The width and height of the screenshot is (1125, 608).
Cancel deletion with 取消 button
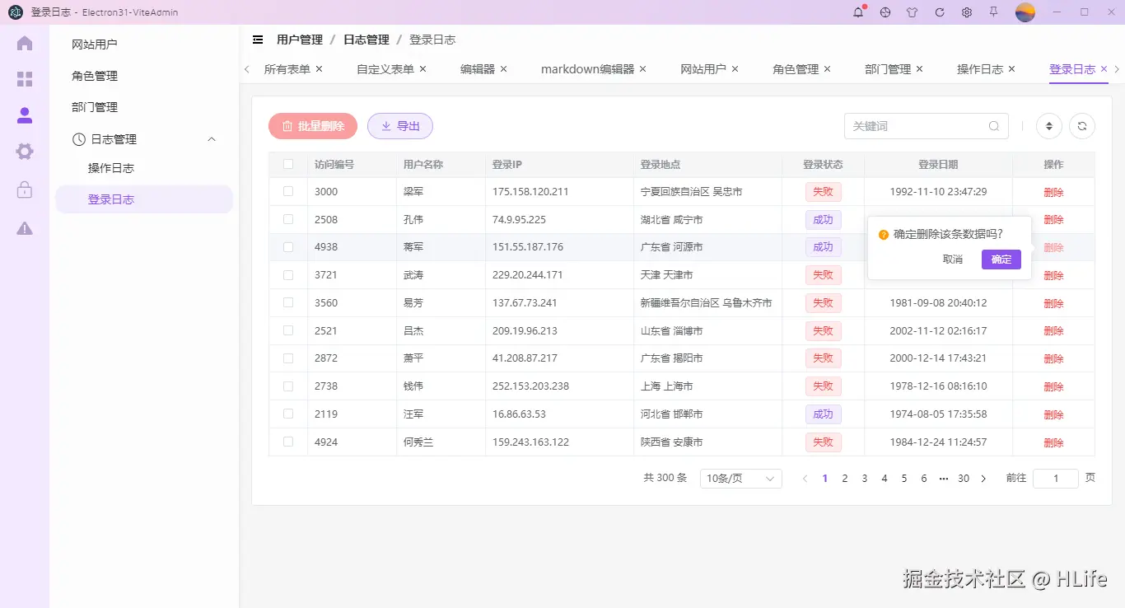pos(953,259)
